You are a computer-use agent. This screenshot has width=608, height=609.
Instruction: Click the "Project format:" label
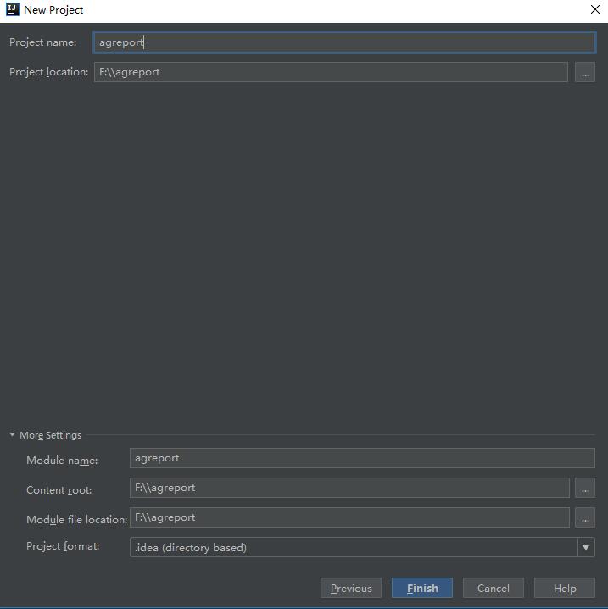pyautogui.click(x=63, y=546)
